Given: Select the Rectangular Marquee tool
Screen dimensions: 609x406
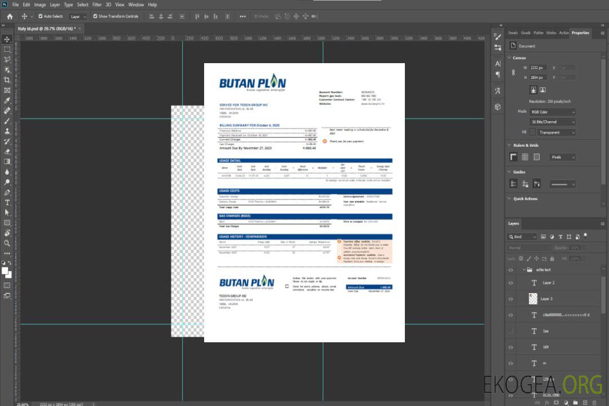Looking at the screenshot, I should 7,50.
